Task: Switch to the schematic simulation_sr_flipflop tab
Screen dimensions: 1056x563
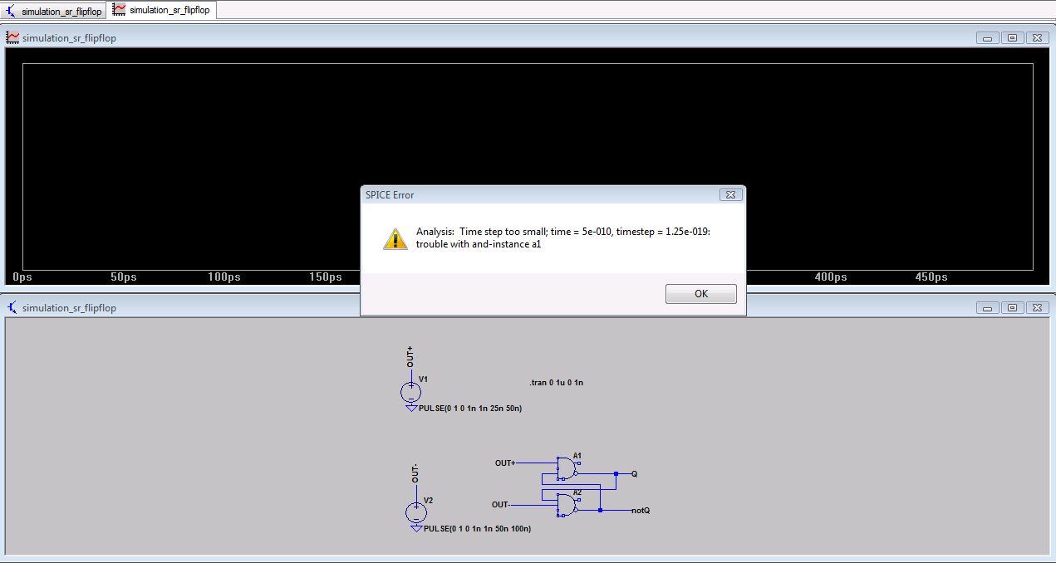Action: [x=55, y=12]
